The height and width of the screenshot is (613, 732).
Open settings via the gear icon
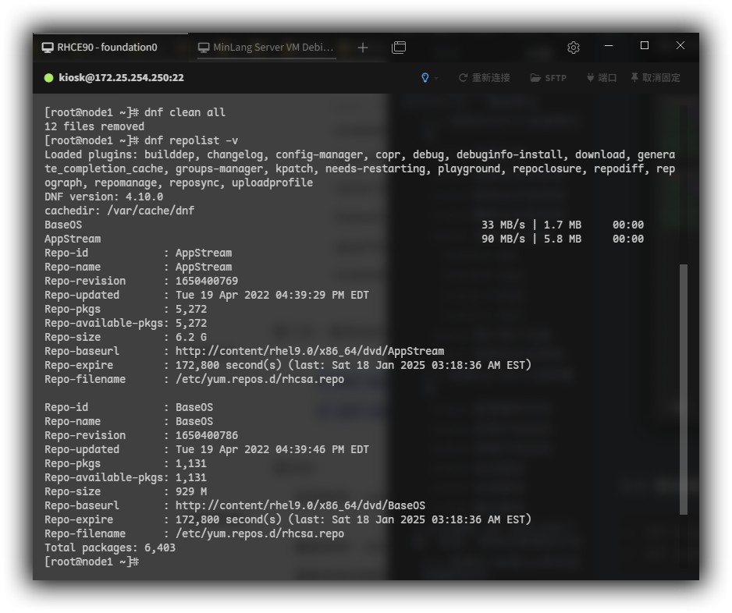pyautogui.click(x=574, y=48)
